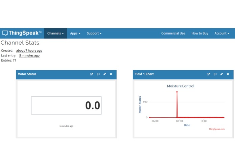Open the Commercial Use link
Screen dimensions: 235x167
(173, 33)
